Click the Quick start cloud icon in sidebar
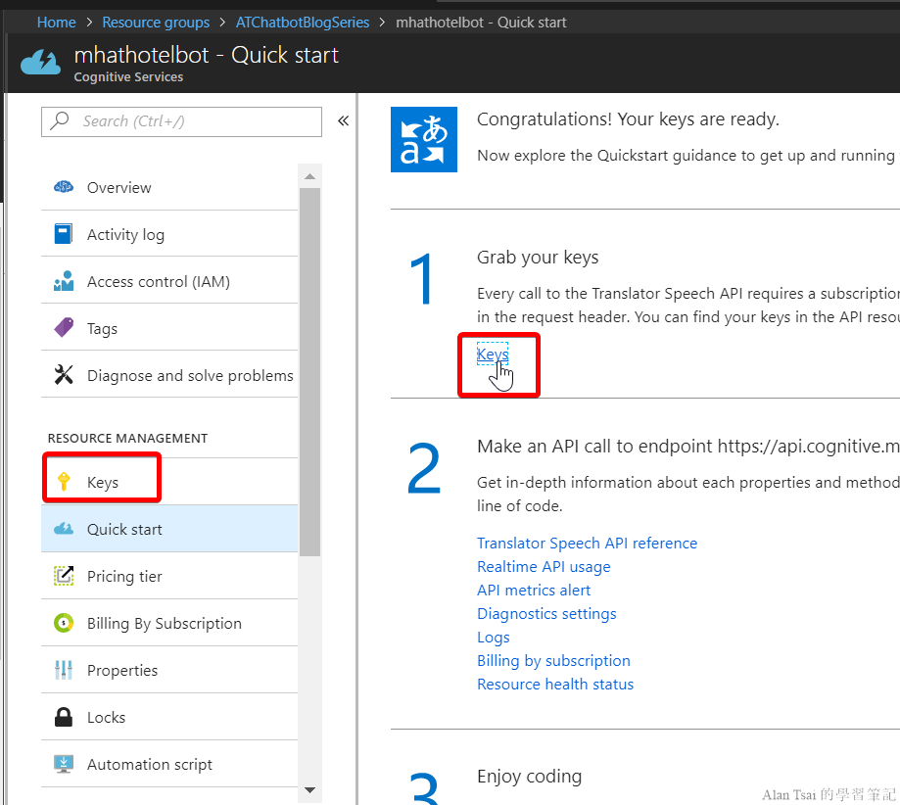The image size is (900, 805). coord(64,529)
